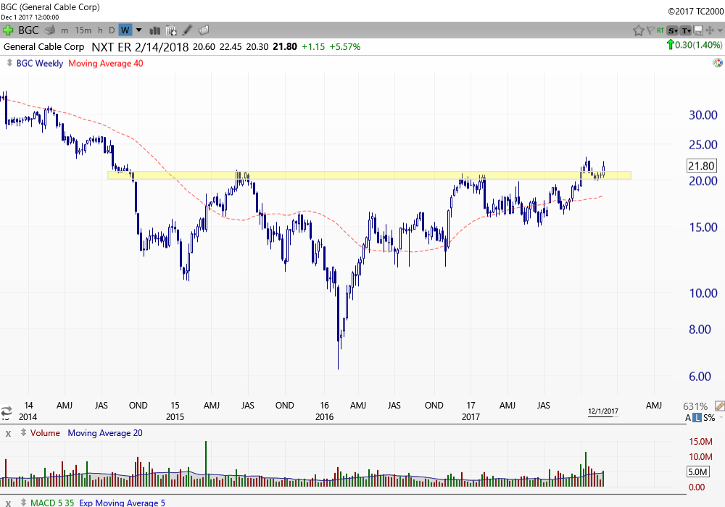Viewport: 725px width, 507px height.
Task: Open the color palette chart settings icon
Action: tap(716, 64)
